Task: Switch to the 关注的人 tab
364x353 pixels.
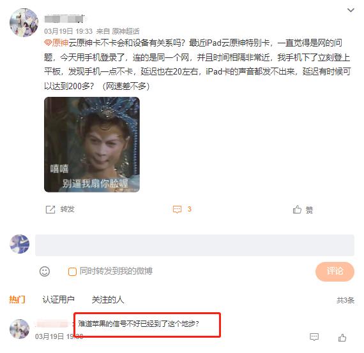Action: [x=108, y=299]
